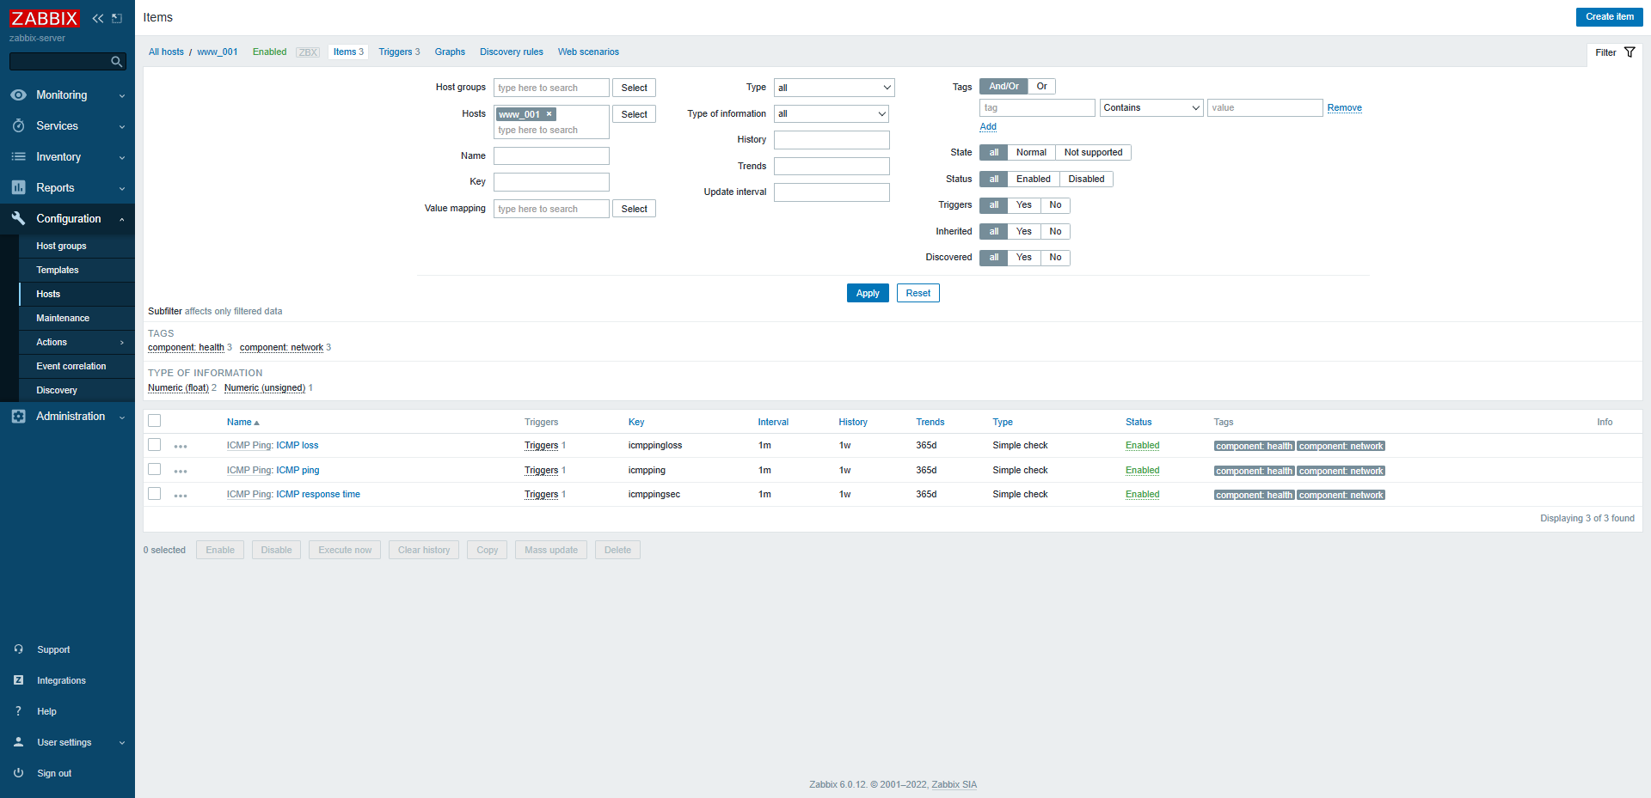Click the User settings person icon

click(18, 742)
